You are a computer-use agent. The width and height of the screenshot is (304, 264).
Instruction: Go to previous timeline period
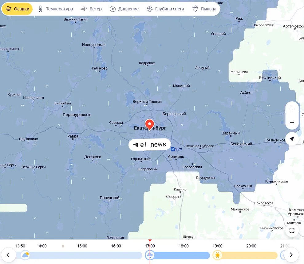(8, 255)
